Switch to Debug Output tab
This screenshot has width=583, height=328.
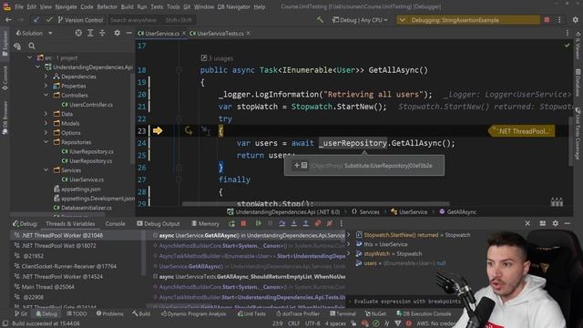point(159,223)
